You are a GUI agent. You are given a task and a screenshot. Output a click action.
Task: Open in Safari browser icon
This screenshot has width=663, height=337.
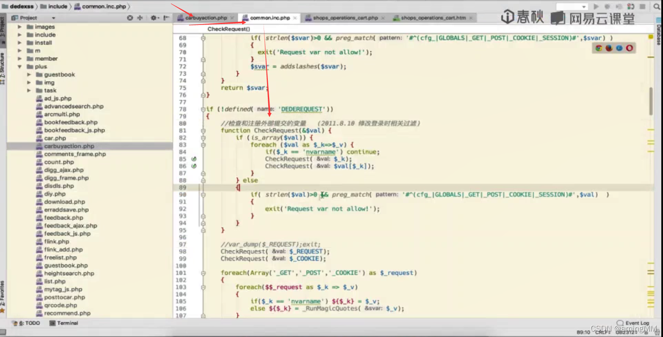pos(619,48)
